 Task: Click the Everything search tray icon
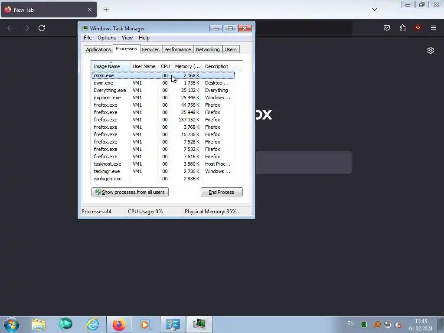tap(377, 324)
